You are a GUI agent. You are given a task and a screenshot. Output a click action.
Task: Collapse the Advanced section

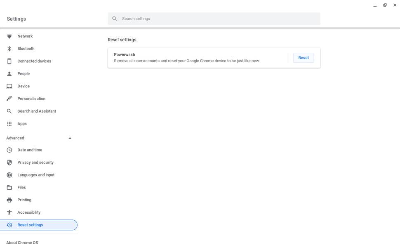(x=70, y=138)
